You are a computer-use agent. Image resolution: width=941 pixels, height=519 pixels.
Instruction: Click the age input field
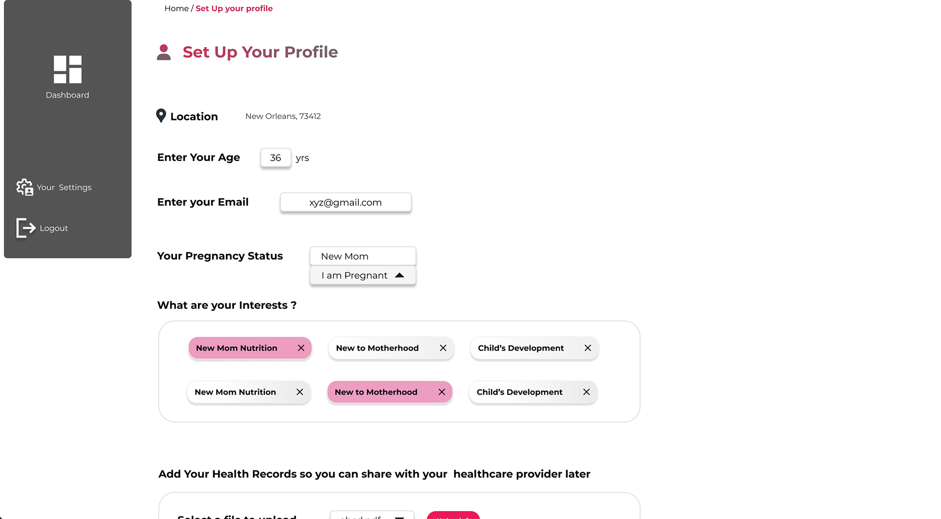coord(275,158)
